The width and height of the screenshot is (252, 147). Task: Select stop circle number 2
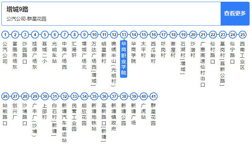(15, 34)
